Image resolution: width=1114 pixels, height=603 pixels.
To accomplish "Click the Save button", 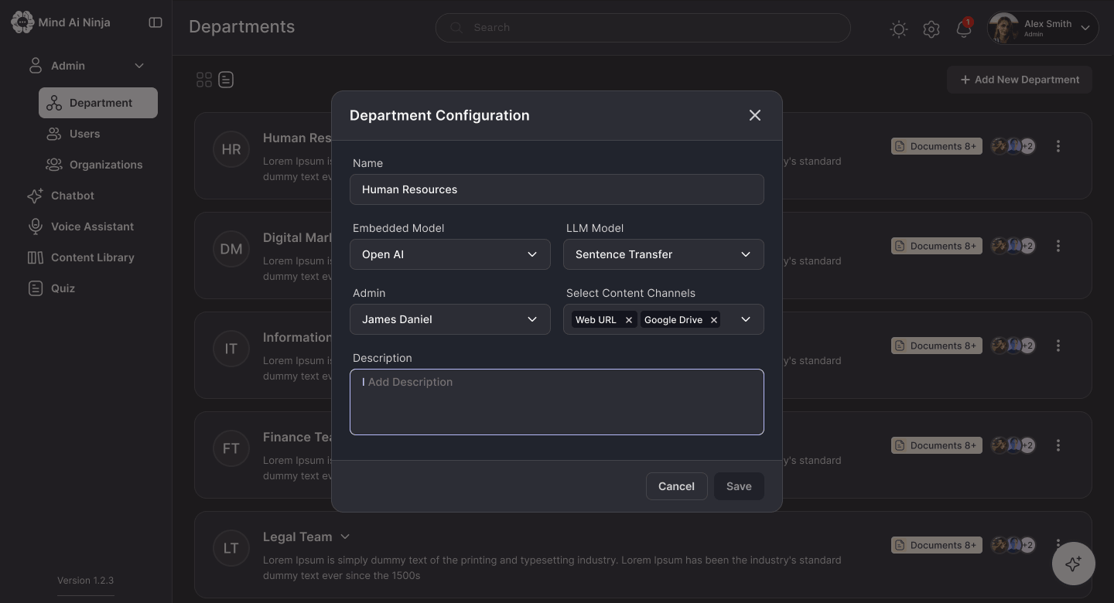I will [x=739, y=486].
